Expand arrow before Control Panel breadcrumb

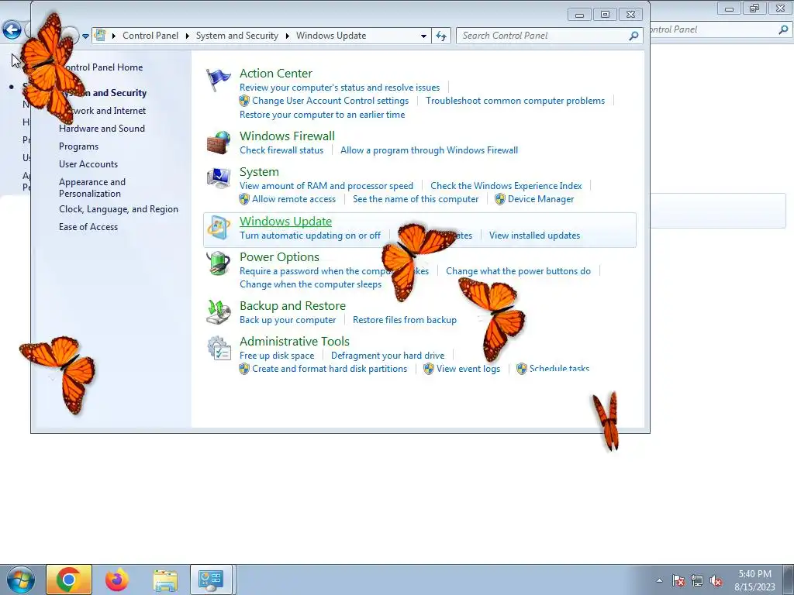coord(113,36)
